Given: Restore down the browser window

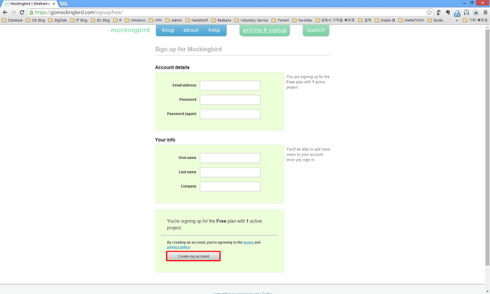Looking at the screenshot, I should tap(472, 3).
